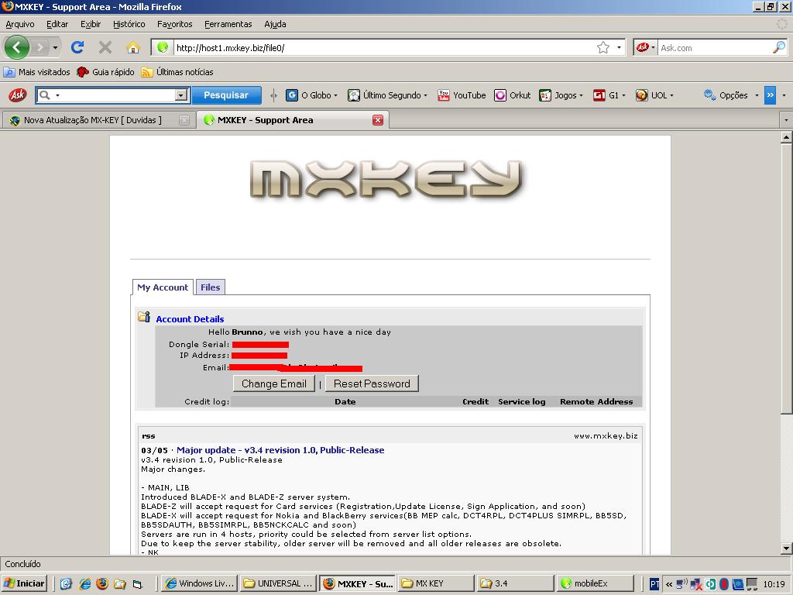Screen dimensions: 793x595
Task: Click the site identity icon in address bar
Action: coord(163,47)
